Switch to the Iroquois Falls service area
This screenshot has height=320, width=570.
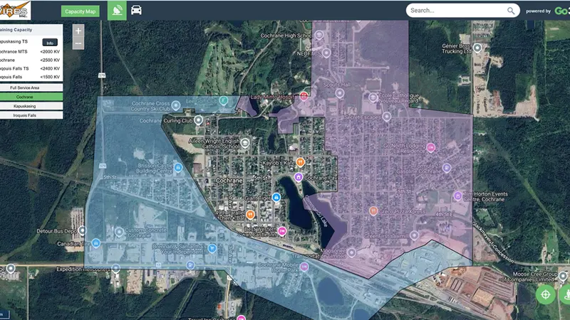(x=31, y=115)
